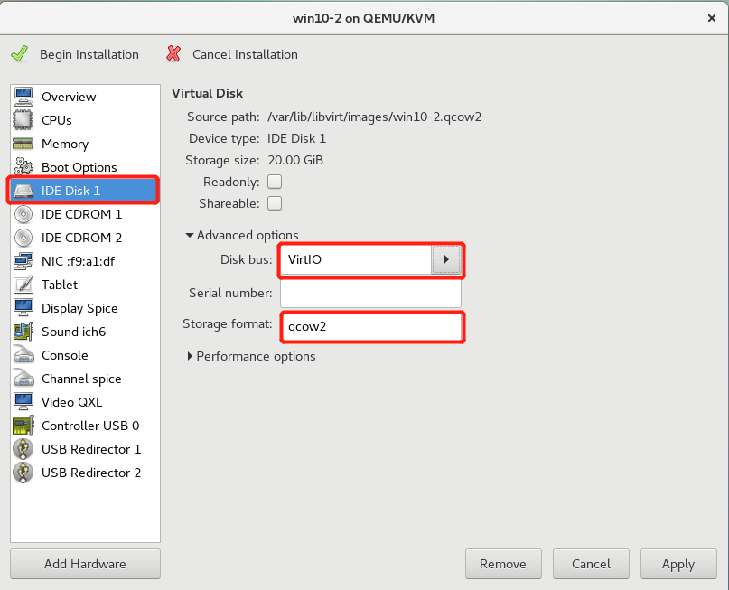
Task: Click the red Cancel Installation X icon
Action: point(173,54)
